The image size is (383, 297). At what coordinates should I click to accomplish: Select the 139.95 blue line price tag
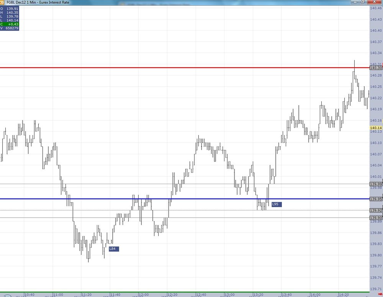[376, 199]
